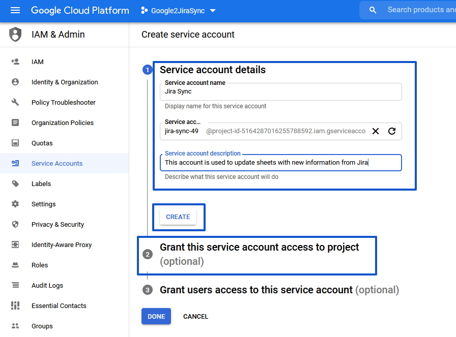The height and width of the screenshot is (337, 456).
Task: Click the DONE button
Action: pos(156,316)
